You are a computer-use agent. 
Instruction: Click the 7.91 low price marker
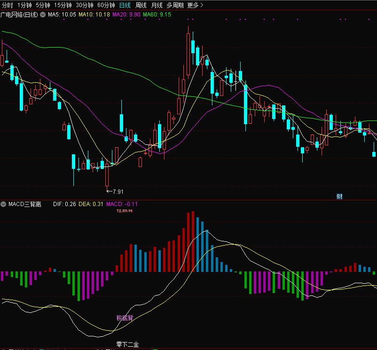click(115, 191)
